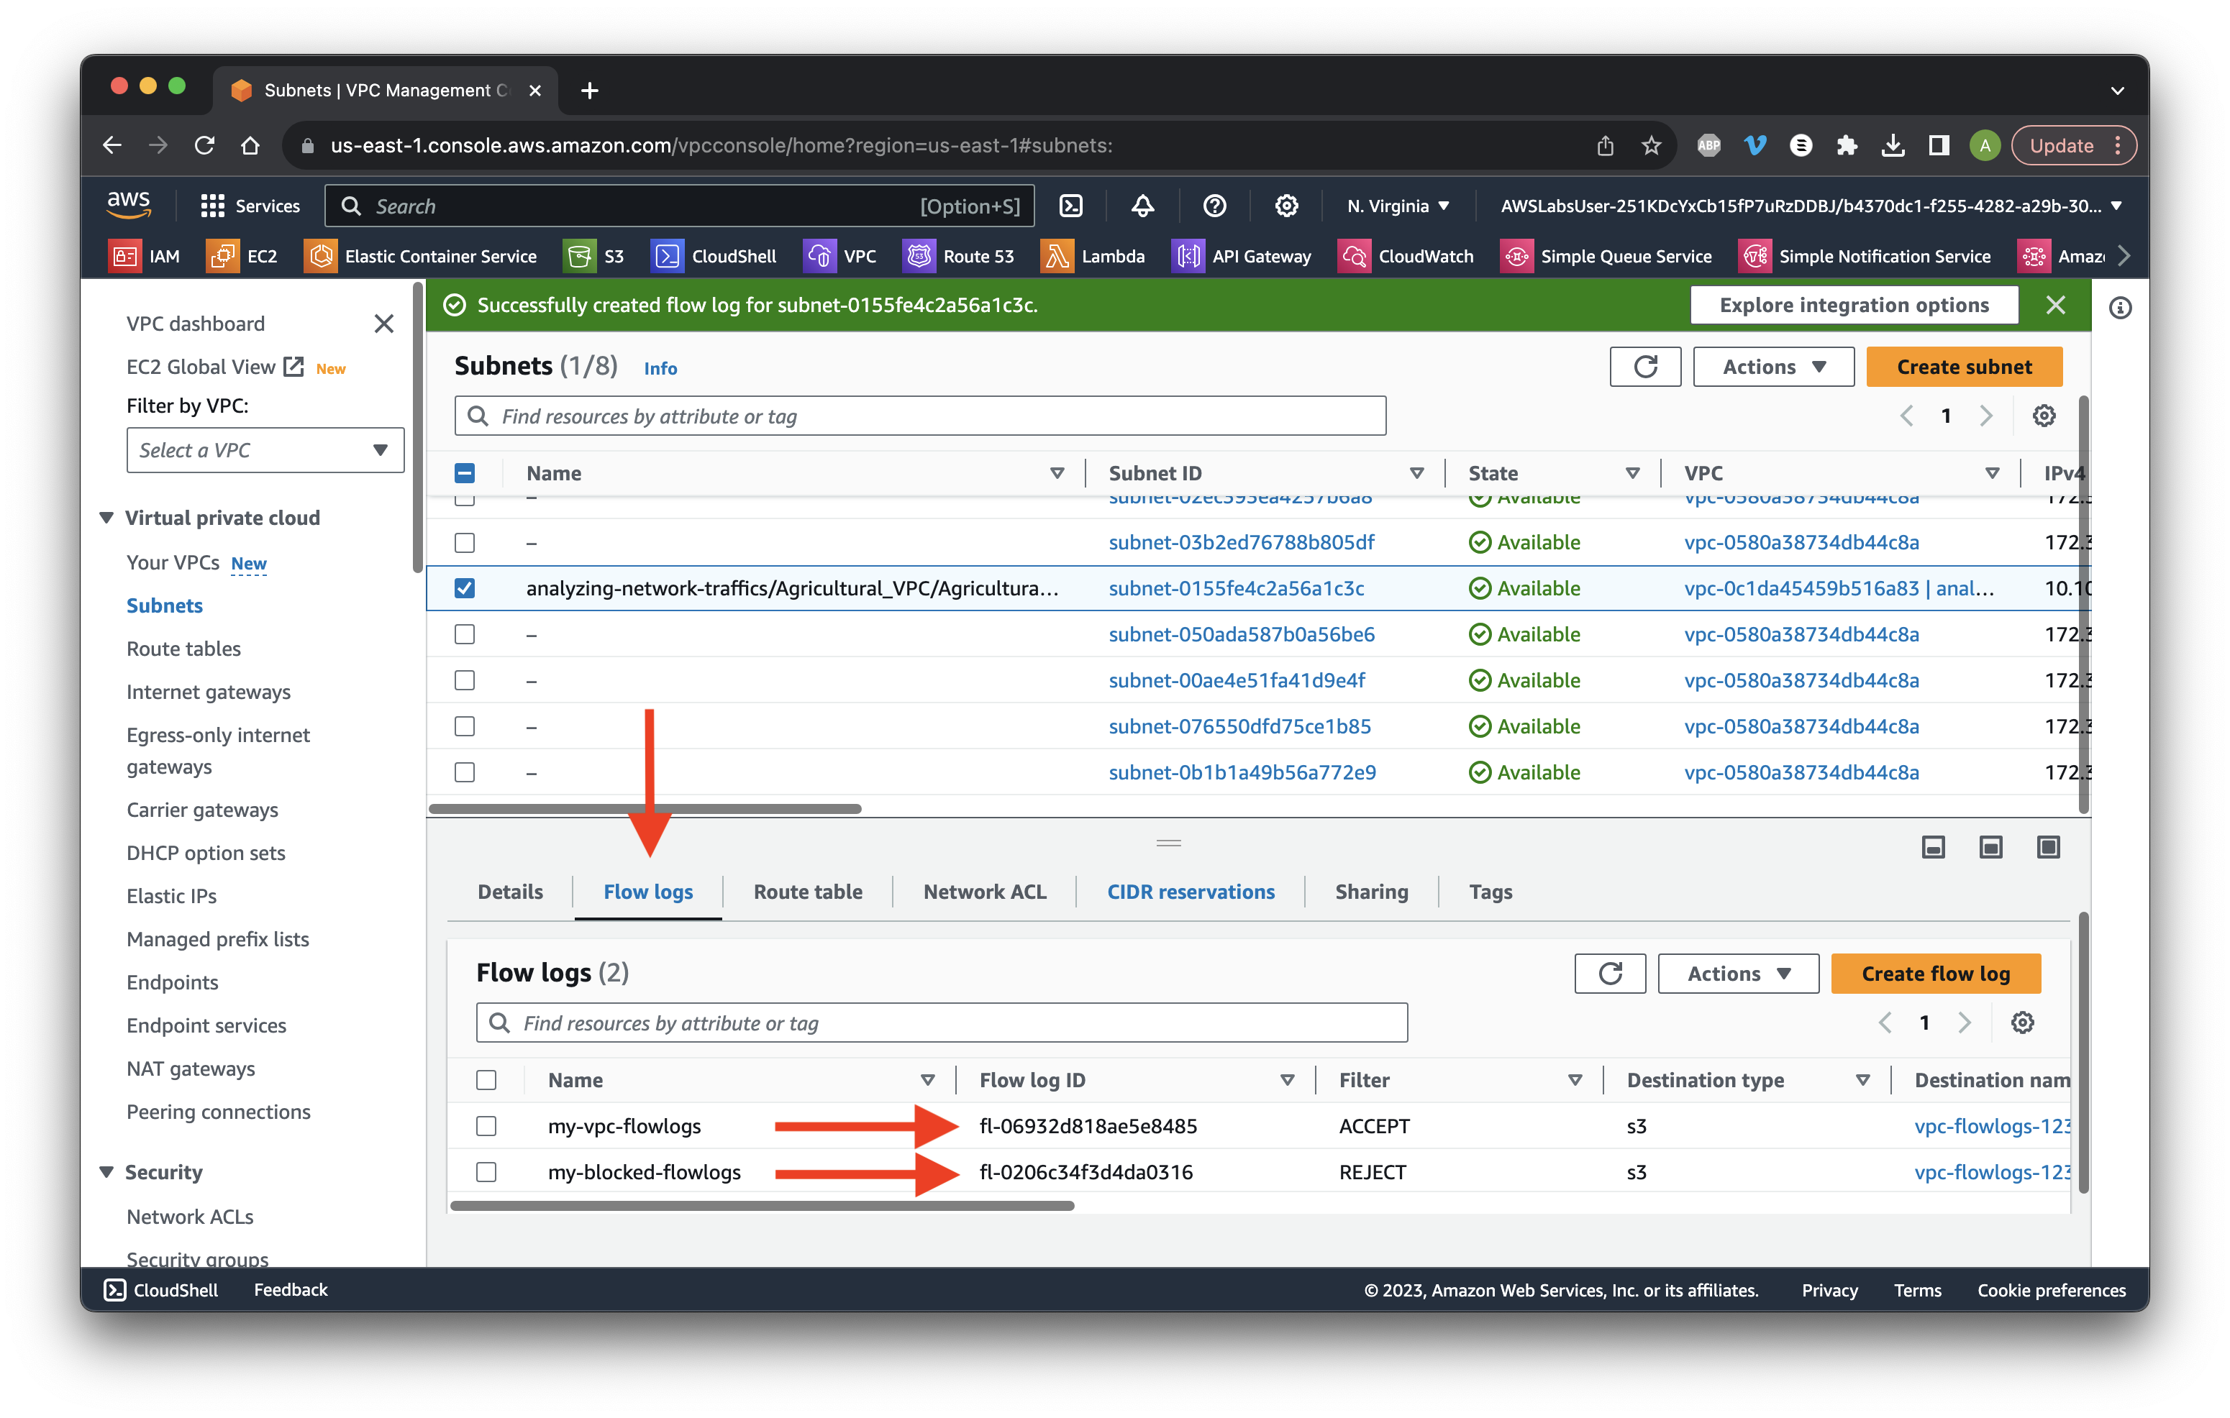Open the IAM service shortcut
The image size is (2230, 1418).
[x=145, y=257]
